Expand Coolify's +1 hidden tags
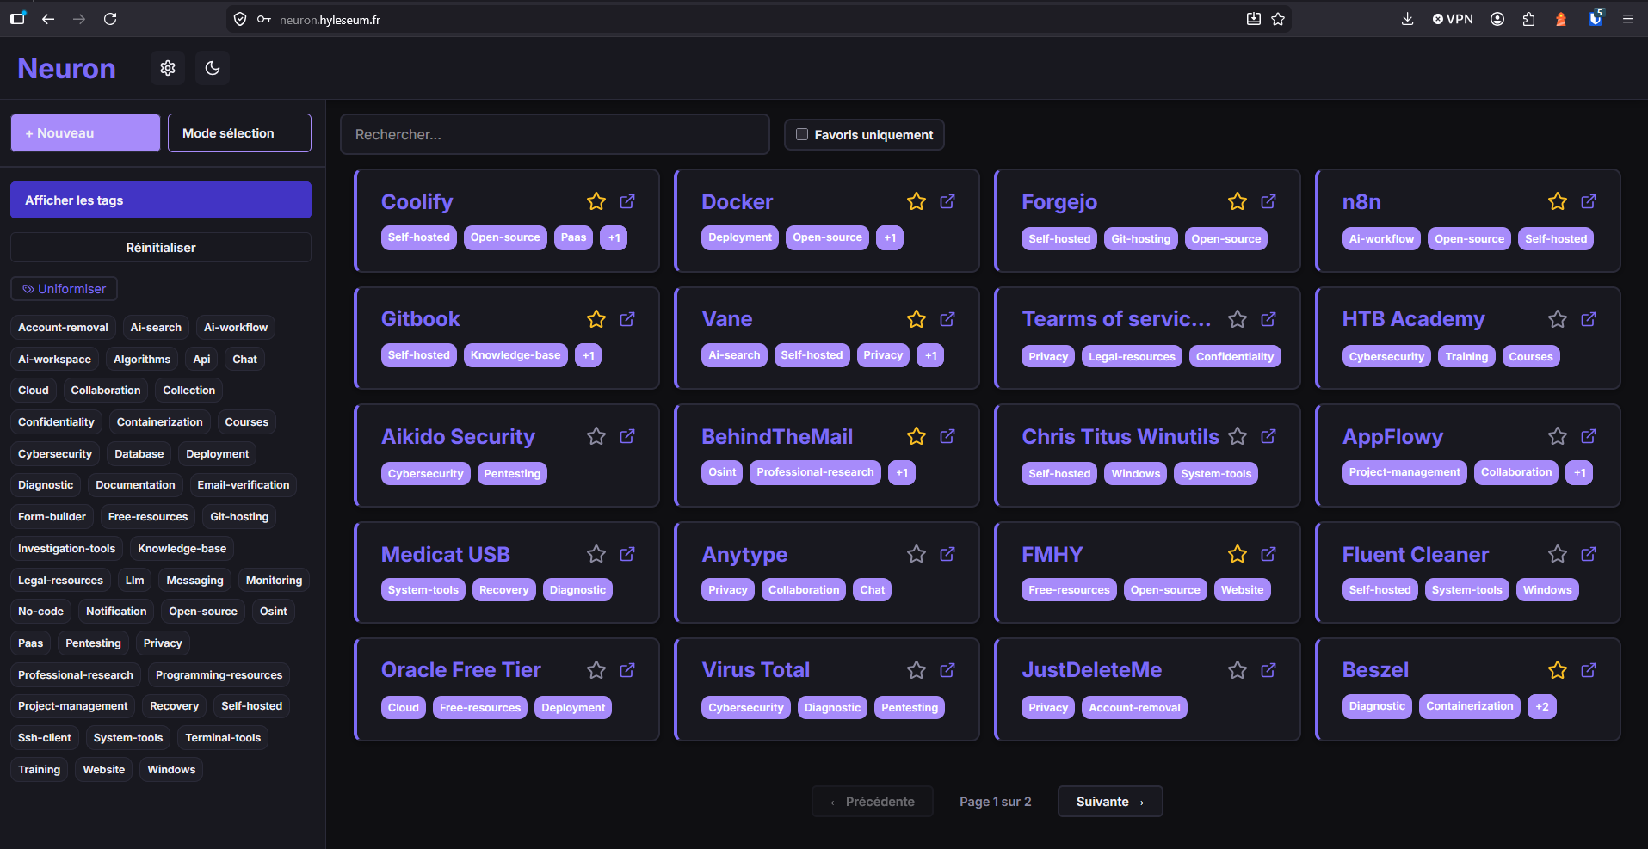 (x=614, y=237)
